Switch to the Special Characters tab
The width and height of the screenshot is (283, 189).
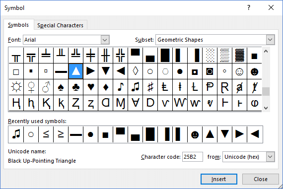point(60,25)
